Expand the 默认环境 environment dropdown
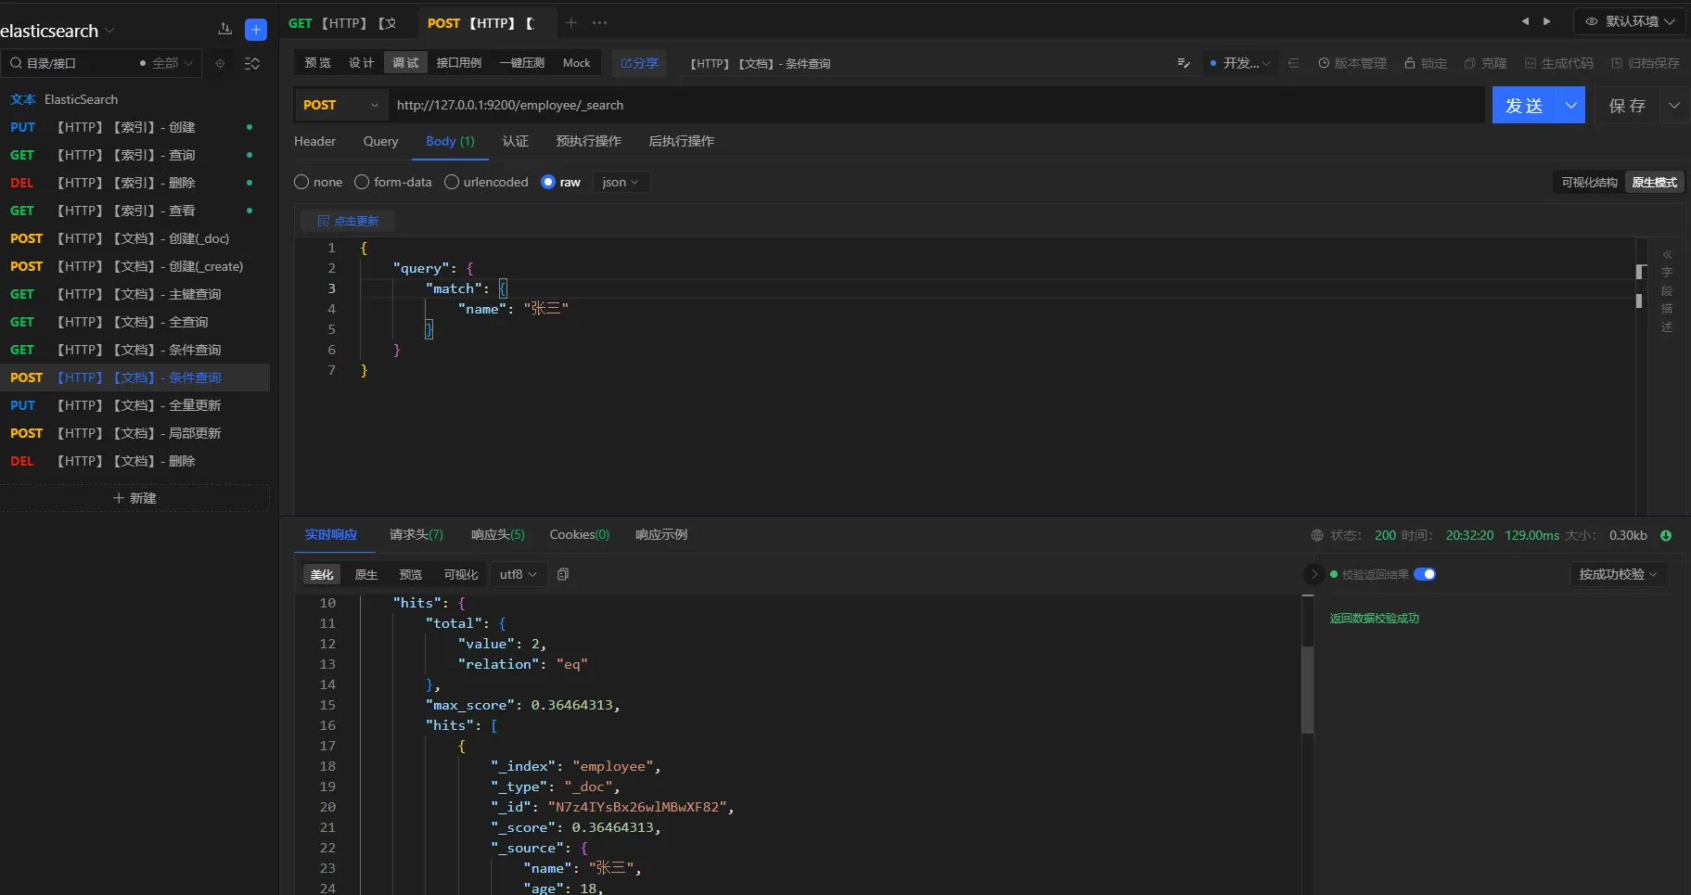Viewport: 1691px width, 895px height. [1631, 21]
